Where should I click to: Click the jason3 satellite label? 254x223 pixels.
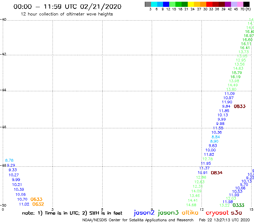point(168,213)
